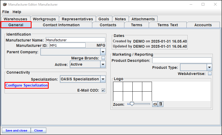Open the Active status dropdown
222x135 pixels.
click(103, 64)
